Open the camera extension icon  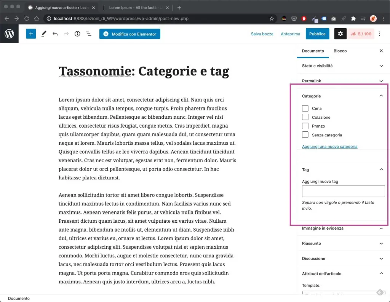(x=334, y=19)
